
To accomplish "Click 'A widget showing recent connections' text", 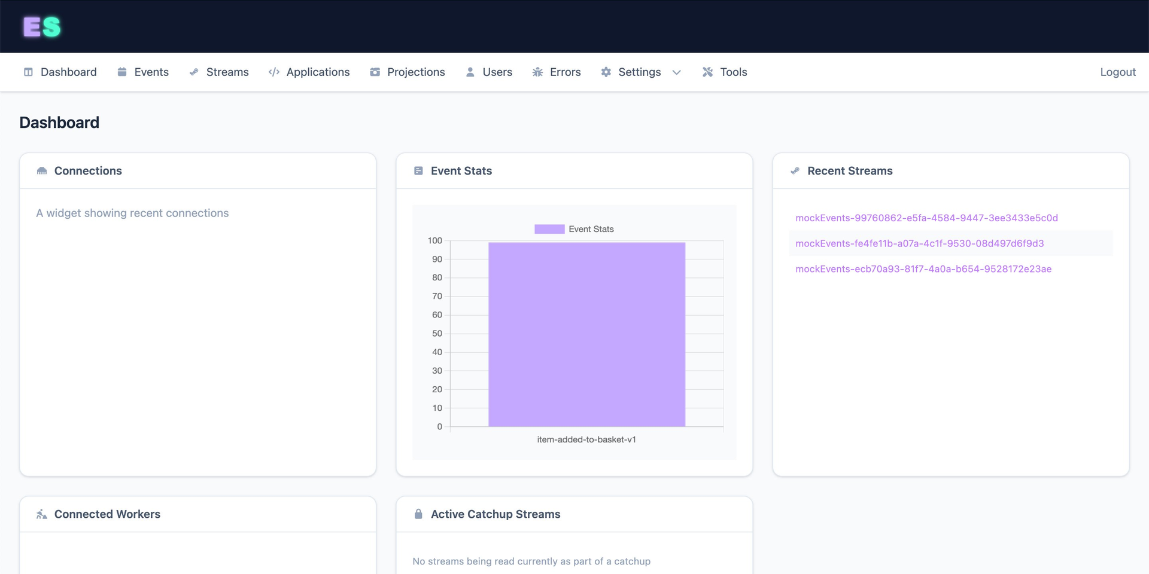I will 132,213.
